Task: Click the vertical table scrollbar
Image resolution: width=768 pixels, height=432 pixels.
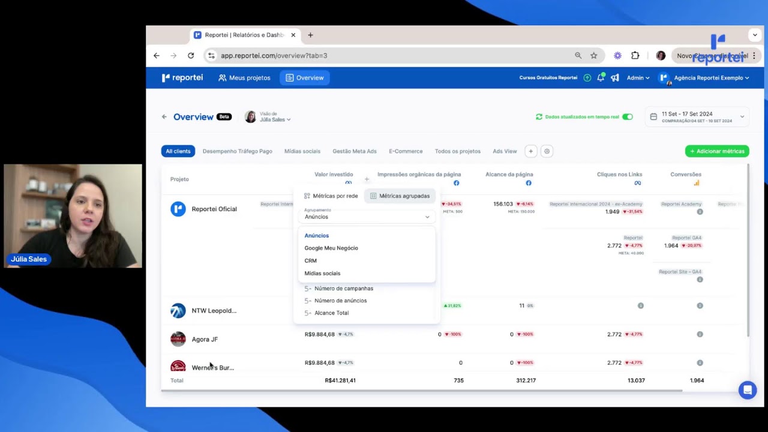Action: click(748, 250)
